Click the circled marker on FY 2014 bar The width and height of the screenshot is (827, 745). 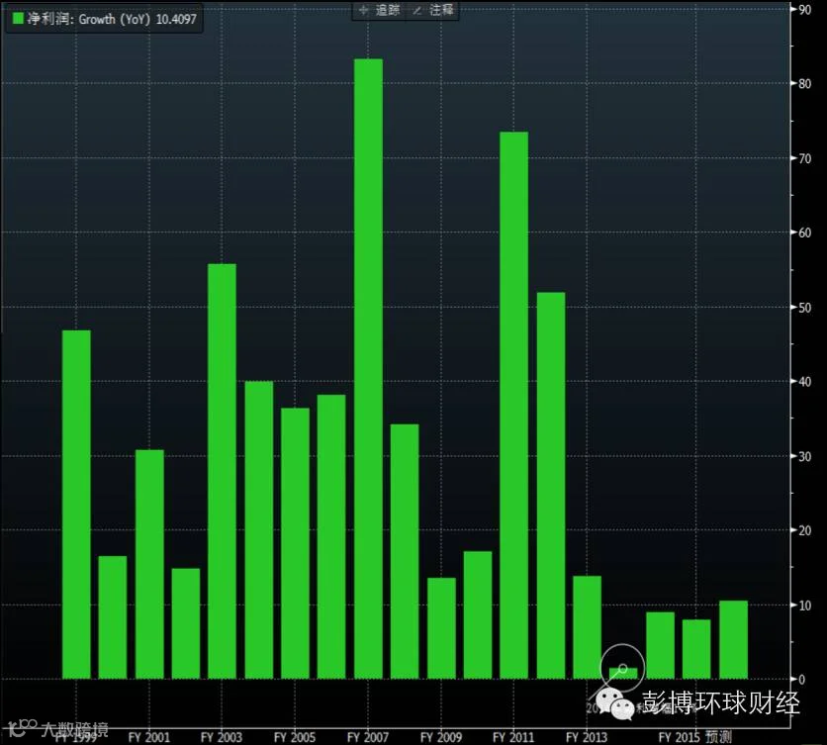click(x=623, y=669)
